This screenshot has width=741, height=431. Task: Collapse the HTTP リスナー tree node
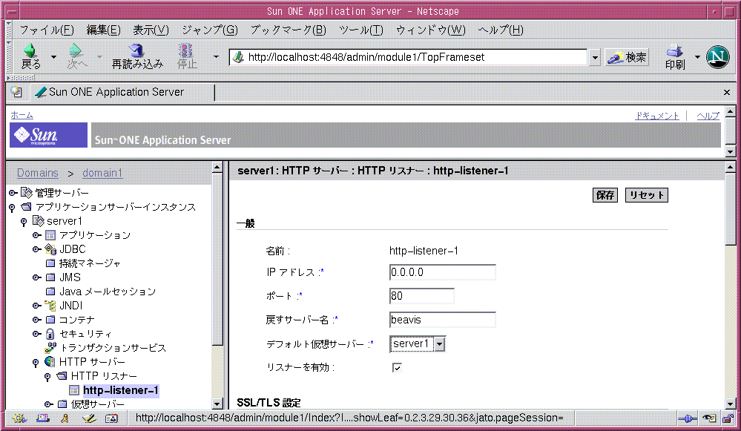47,377
